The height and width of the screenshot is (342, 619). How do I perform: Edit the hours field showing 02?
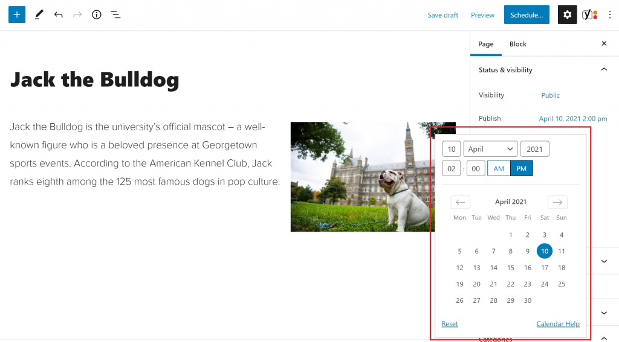(451, 169)
